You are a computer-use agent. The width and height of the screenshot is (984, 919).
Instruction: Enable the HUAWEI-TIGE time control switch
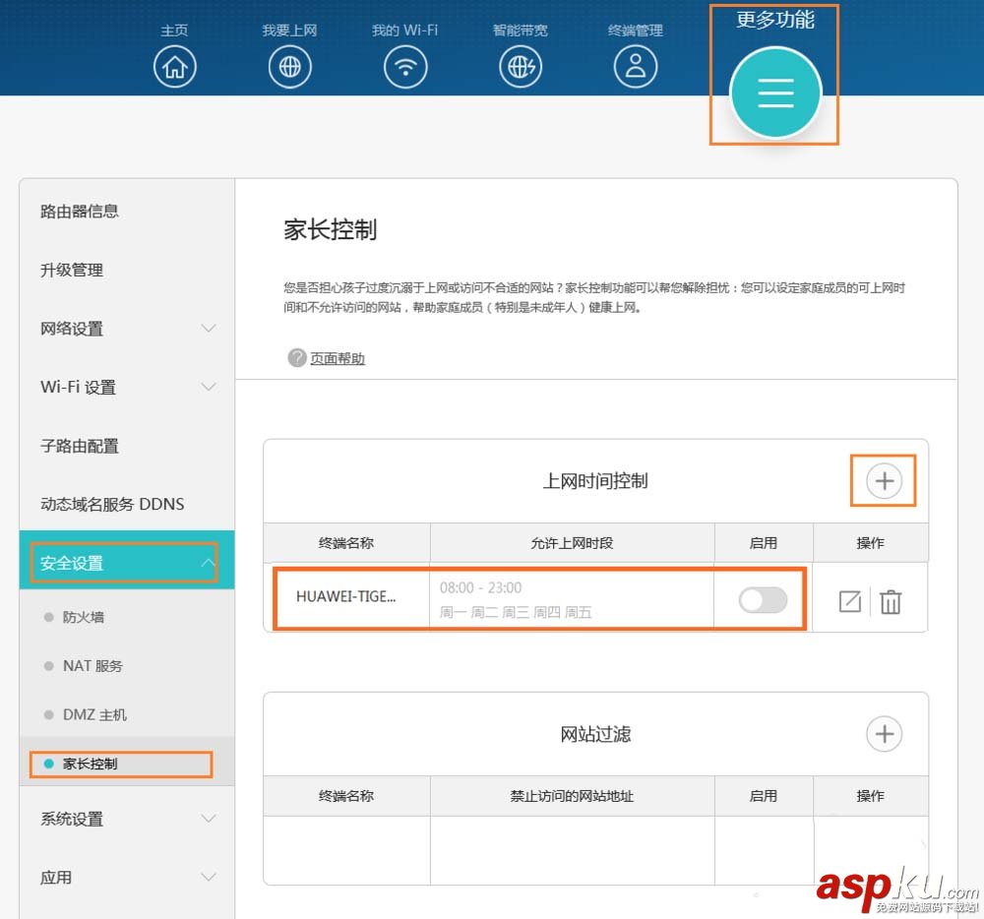[763, 601]
